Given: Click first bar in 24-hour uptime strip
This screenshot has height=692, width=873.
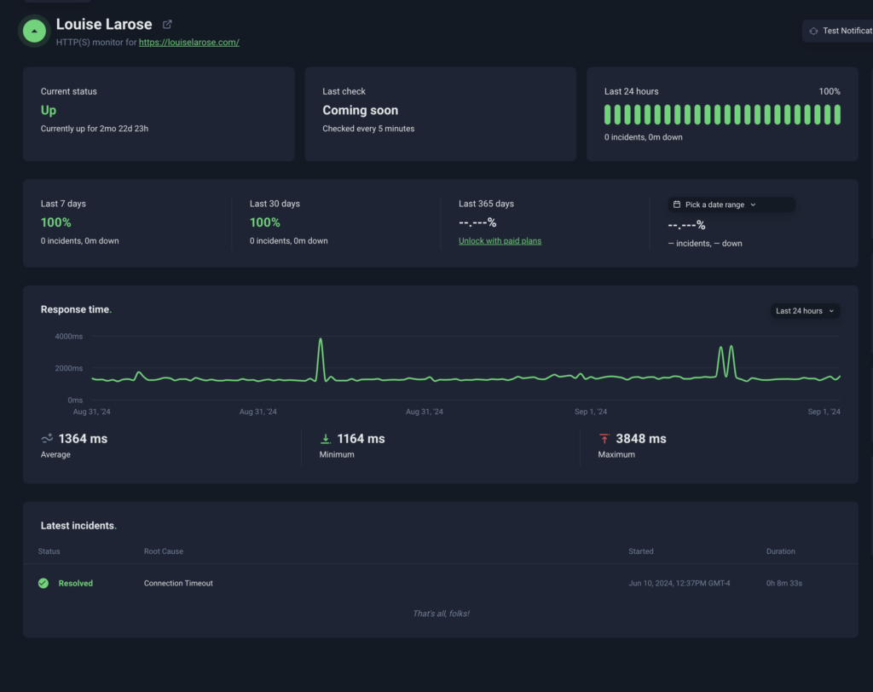Looking at the screenshot, I should [608, 114].
